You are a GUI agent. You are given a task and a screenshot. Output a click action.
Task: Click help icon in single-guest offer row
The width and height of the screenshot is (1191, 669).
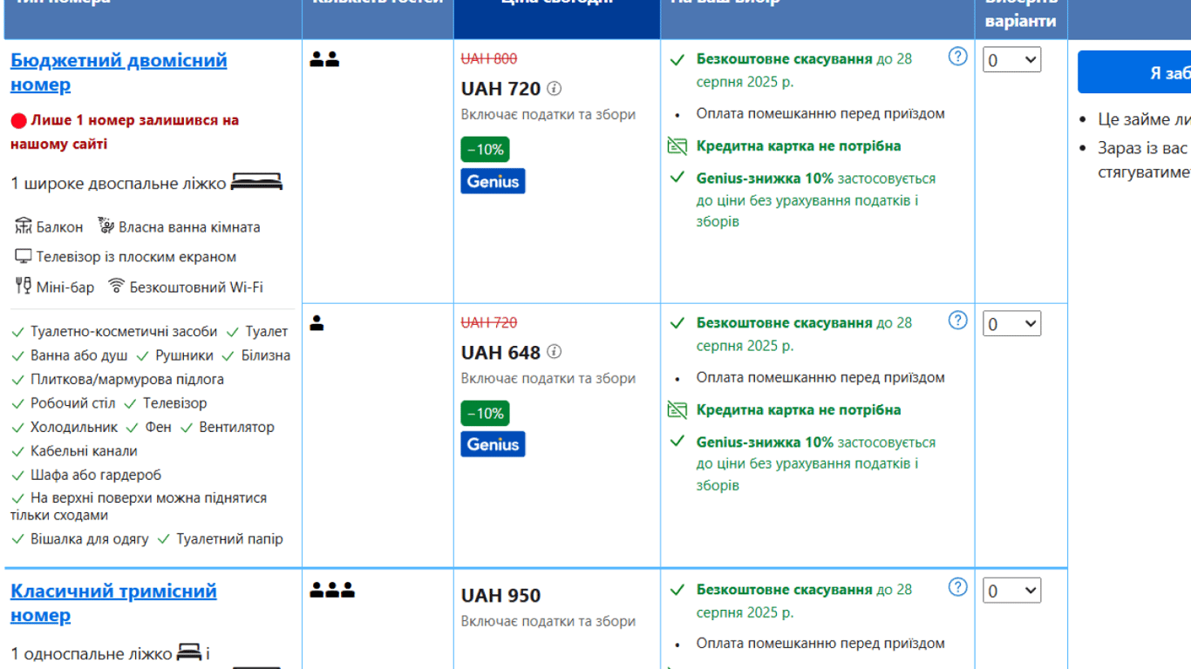pyautogui.click(x=957, y=321)
